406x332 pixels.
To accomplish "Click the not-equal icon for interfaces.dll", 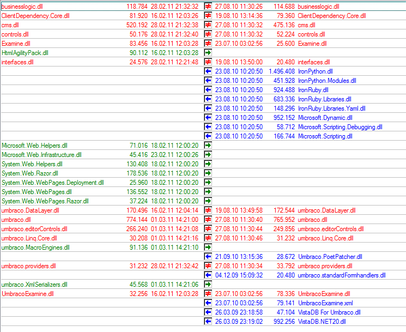I will [208, 62].
